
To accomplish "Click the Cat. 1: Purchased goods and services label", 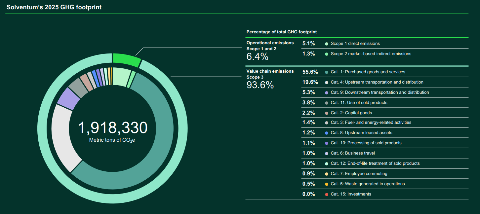I will (368, 72).
